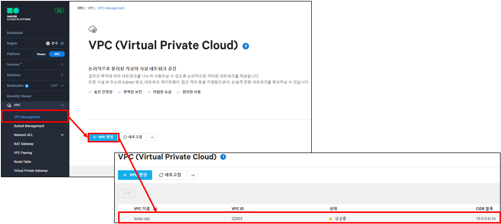Click the green badge at the top of the sidebar
This screenshot has height=224, width=501.
(x=59, y=10)
